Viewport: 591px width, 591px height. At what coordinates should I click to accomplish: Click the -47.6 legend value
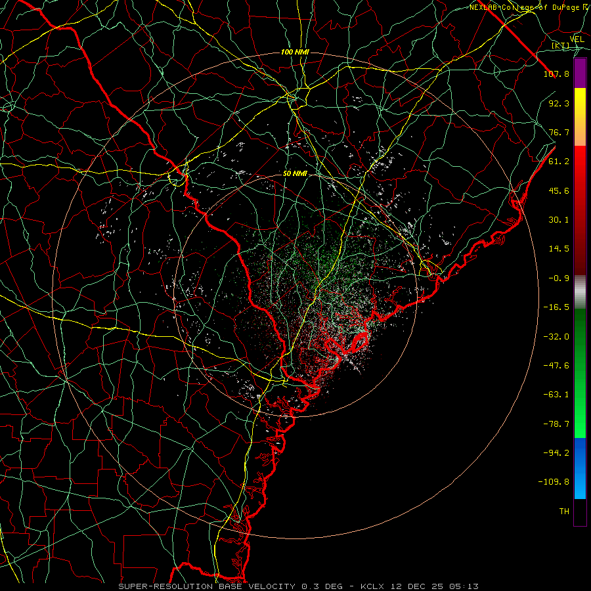click(x=556, y=366)
